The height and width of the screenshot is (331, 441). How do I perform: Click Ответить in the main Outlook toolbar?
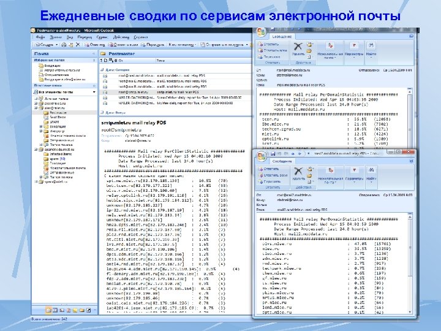click(95, 45)
